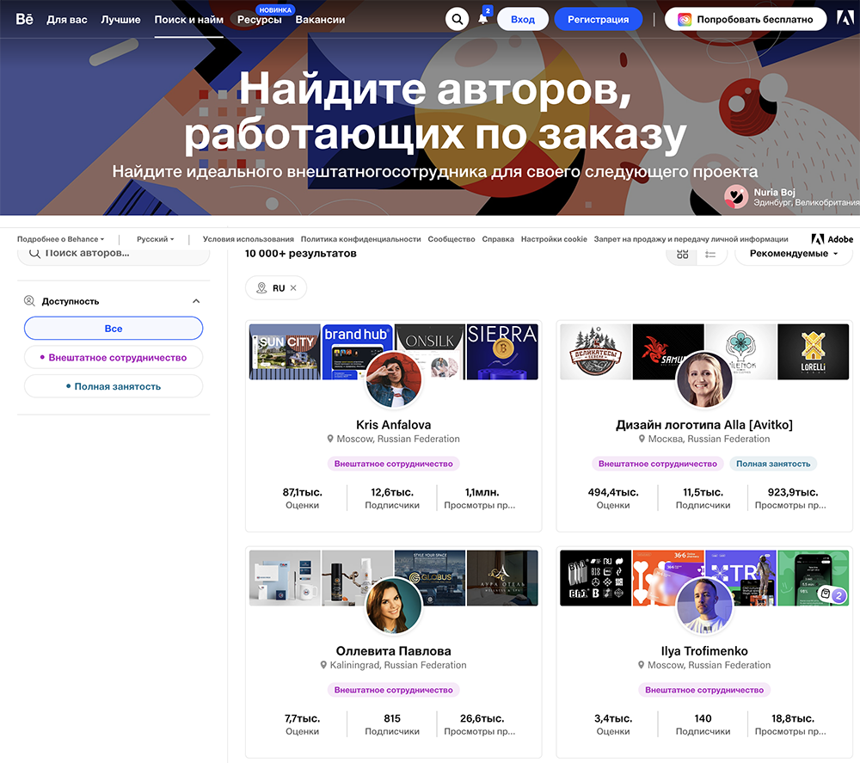The image size is (860, 763).
Task: Open the LORELLI logo thumbnail
Action: tap(814, 352)
